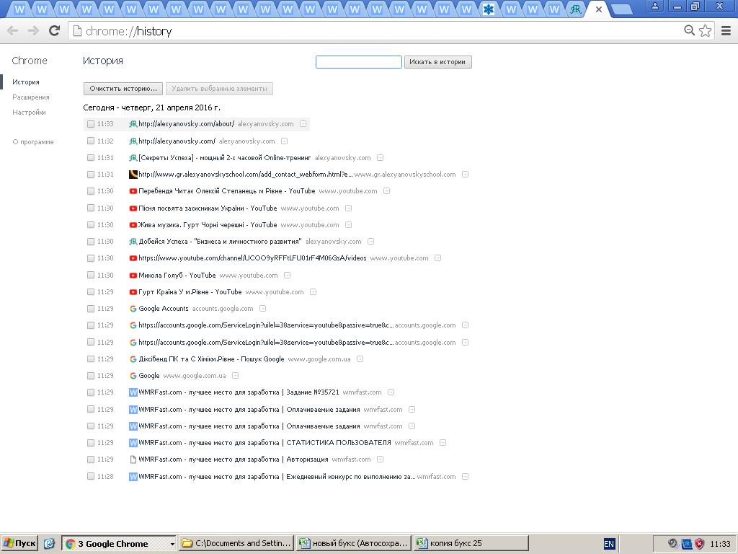The width and height of the screenshot is (738, 554).
Task: Open the youtube.com/channel videos history link
Action: [252, 258]
